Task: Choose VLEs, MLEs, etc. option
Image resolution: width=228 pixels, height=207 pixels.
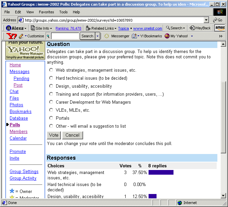Action: (x=51, y=110)
